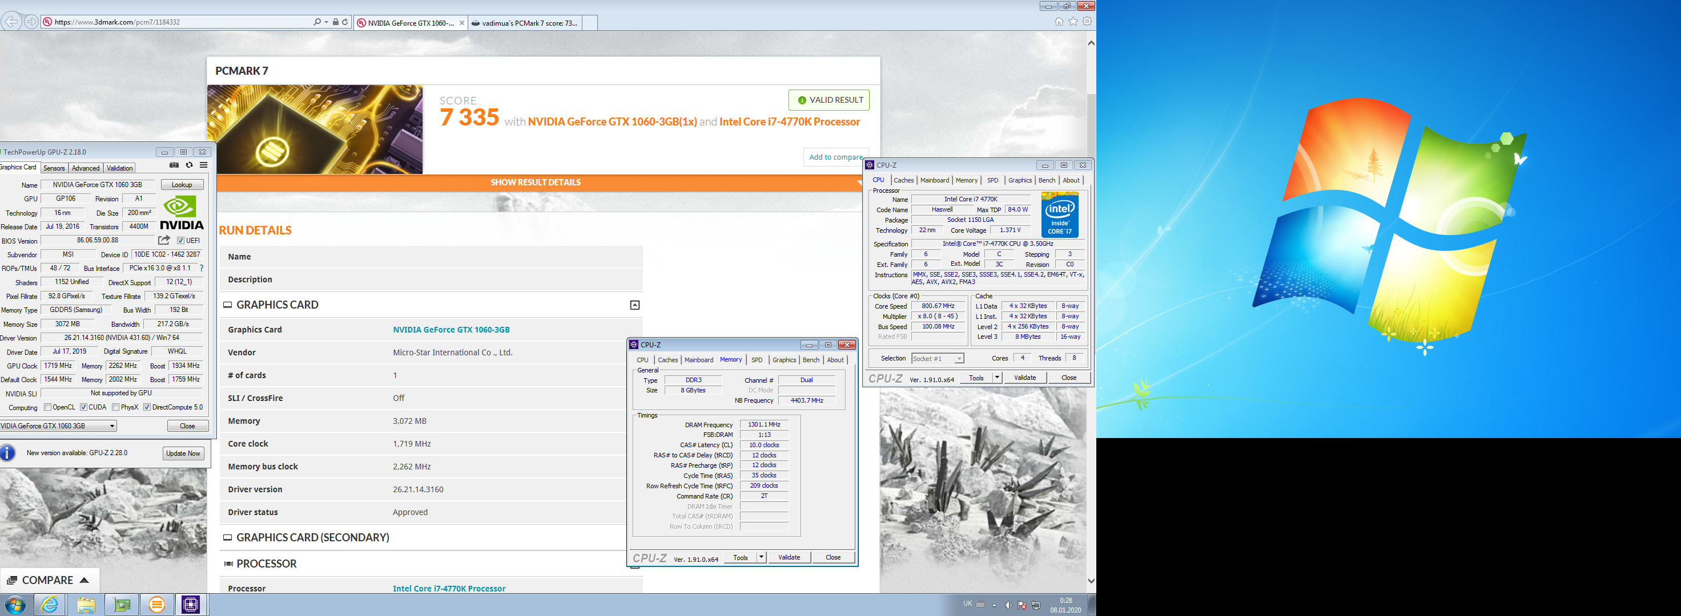The width and height of the screenshot is (1681, 616).
Task: Click the GPU-Z taskbar icon
Action: pos(122,605)
